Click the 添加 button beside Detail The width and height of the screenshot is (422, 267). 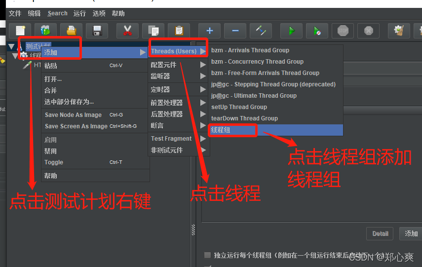pyautogui.click(x=411, y=233)
